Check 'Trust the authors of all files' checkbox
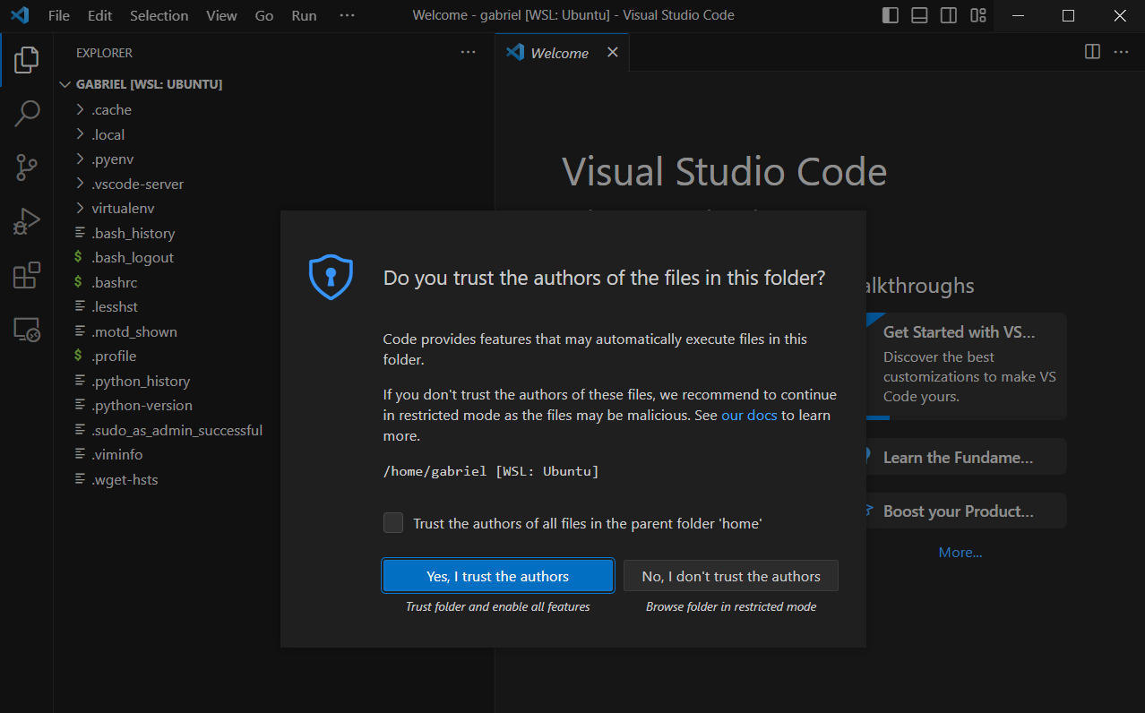Screen dimensions: 1145x713 tap(393, 522)
